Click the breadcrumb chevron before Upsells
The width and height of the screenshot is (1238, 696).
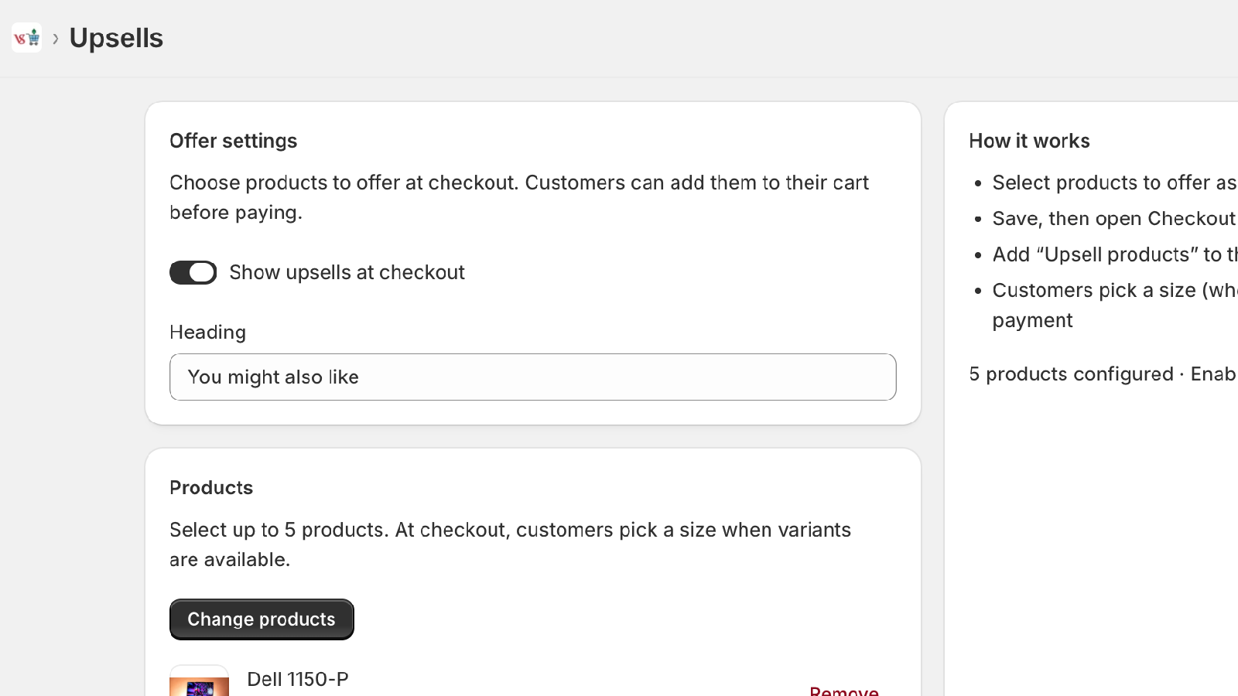click(x=56, y=39)
